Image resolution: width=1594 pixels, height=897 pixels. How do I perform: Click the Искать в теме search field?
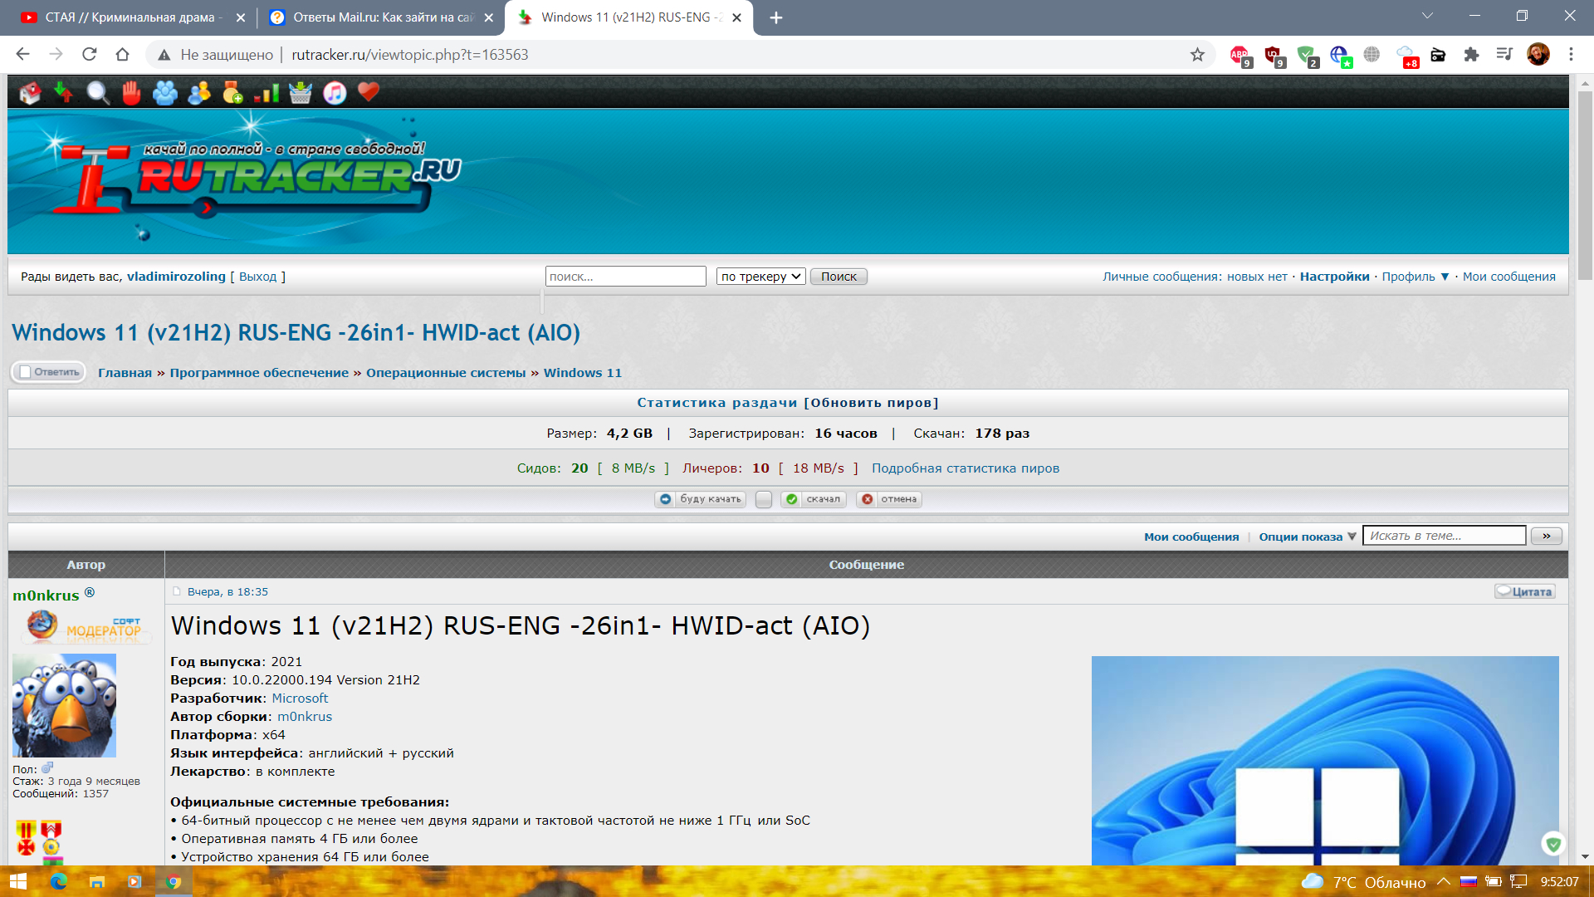(1445, 536)
